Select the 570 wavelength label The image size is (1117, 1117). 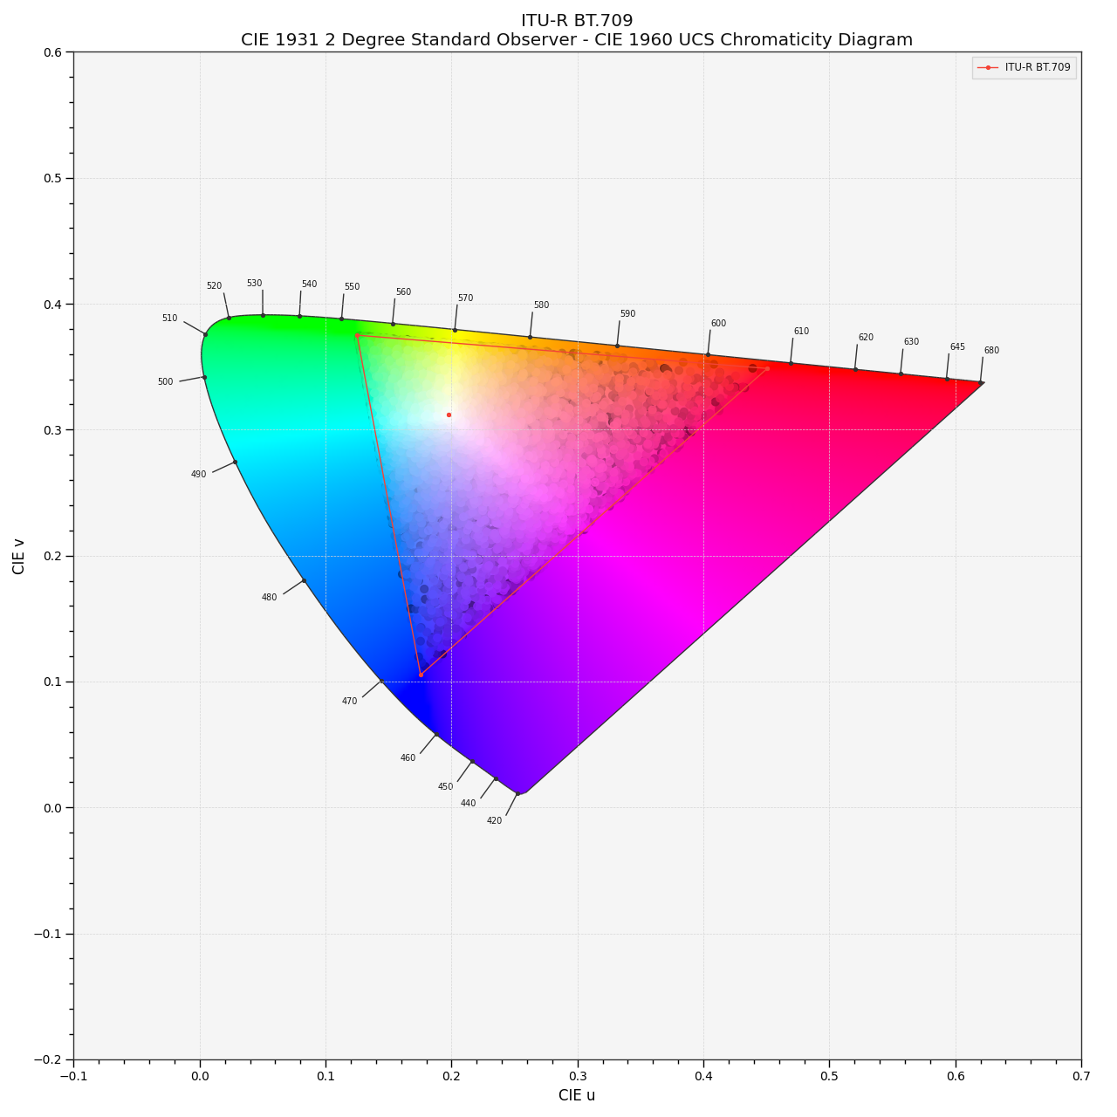click(465, 298)
